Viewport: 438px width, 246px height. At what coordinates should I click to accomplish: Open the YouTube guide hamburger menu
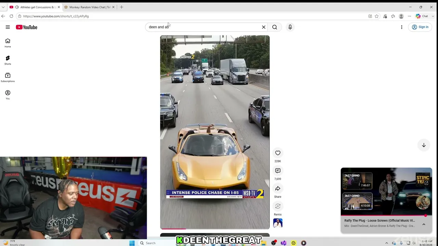8,27
